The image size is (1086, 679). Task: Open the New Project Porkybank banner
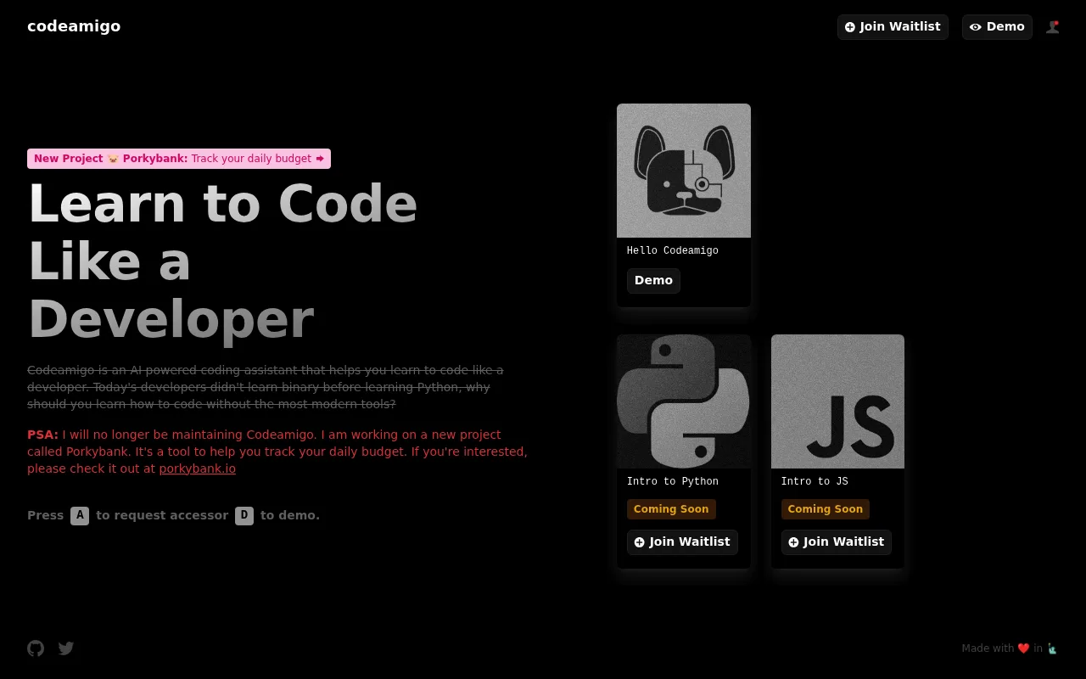(179, 159)
